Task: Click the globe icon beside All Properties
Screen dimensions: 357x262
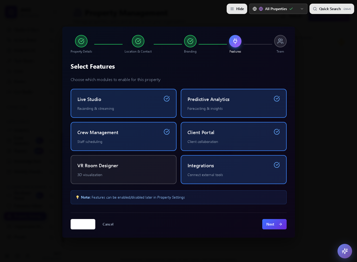Action: tap(255, 9)
